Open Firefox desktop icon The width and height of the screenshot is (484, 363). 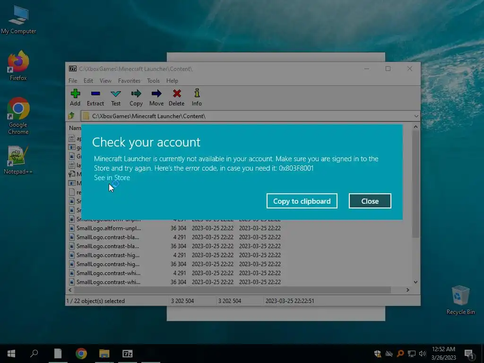tap(18, 66)
